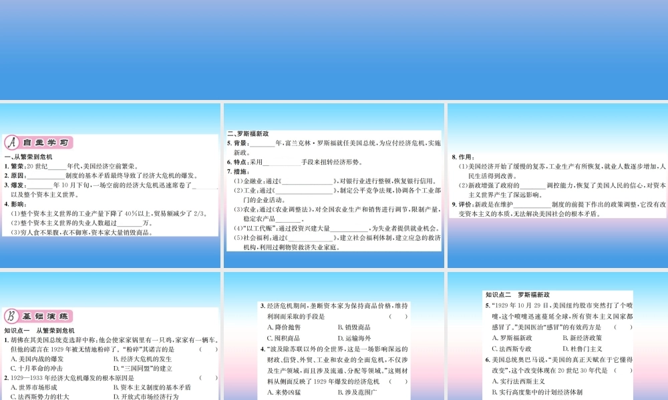This screenshot has height=400, width=668.
Task: Select the 基础演练 pink section label
Action: pos(45,316)
